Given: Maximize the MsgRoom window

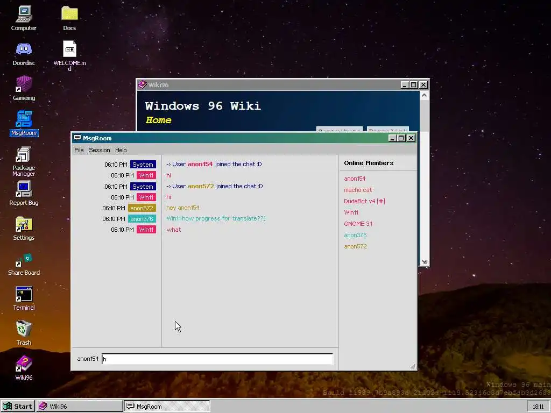Looking at the screenshot, I should click(x=401, y=138).
